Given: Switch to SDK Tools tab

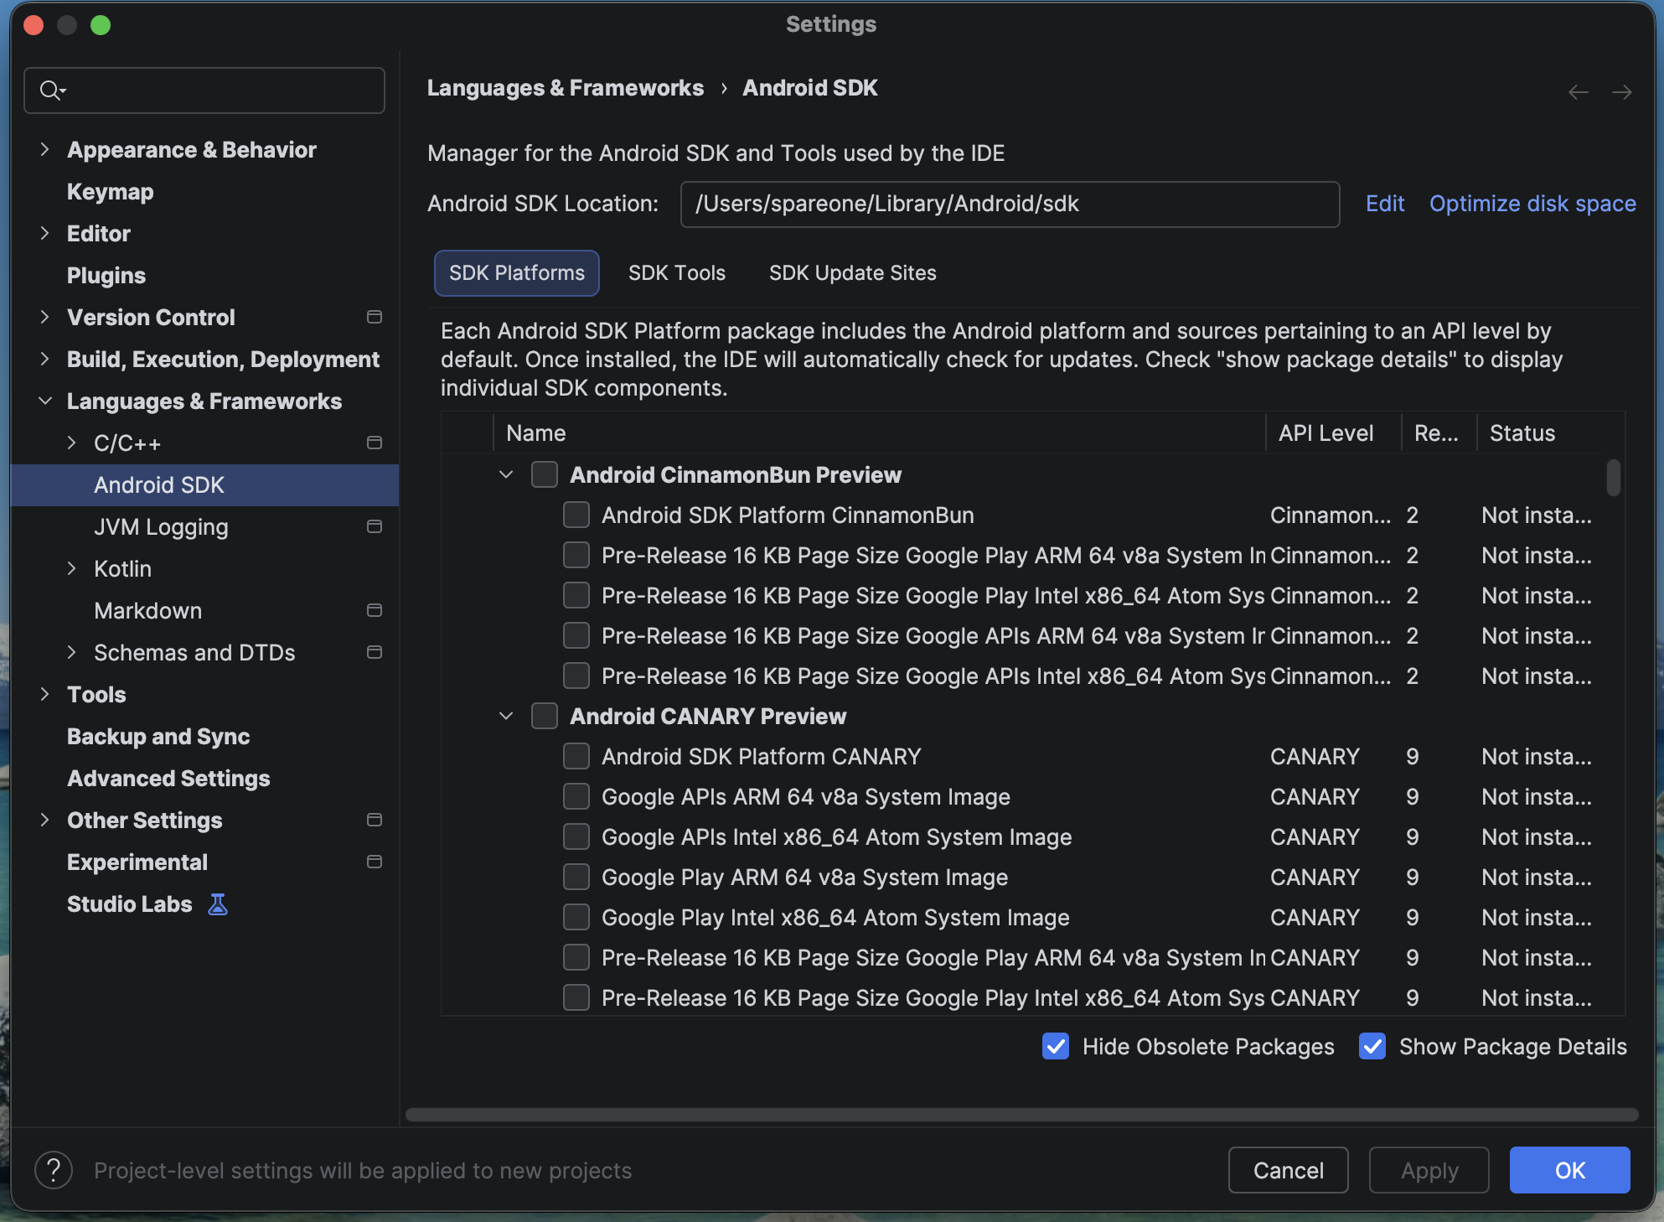Looking at the screenshot, I should (x=676, y=273).
